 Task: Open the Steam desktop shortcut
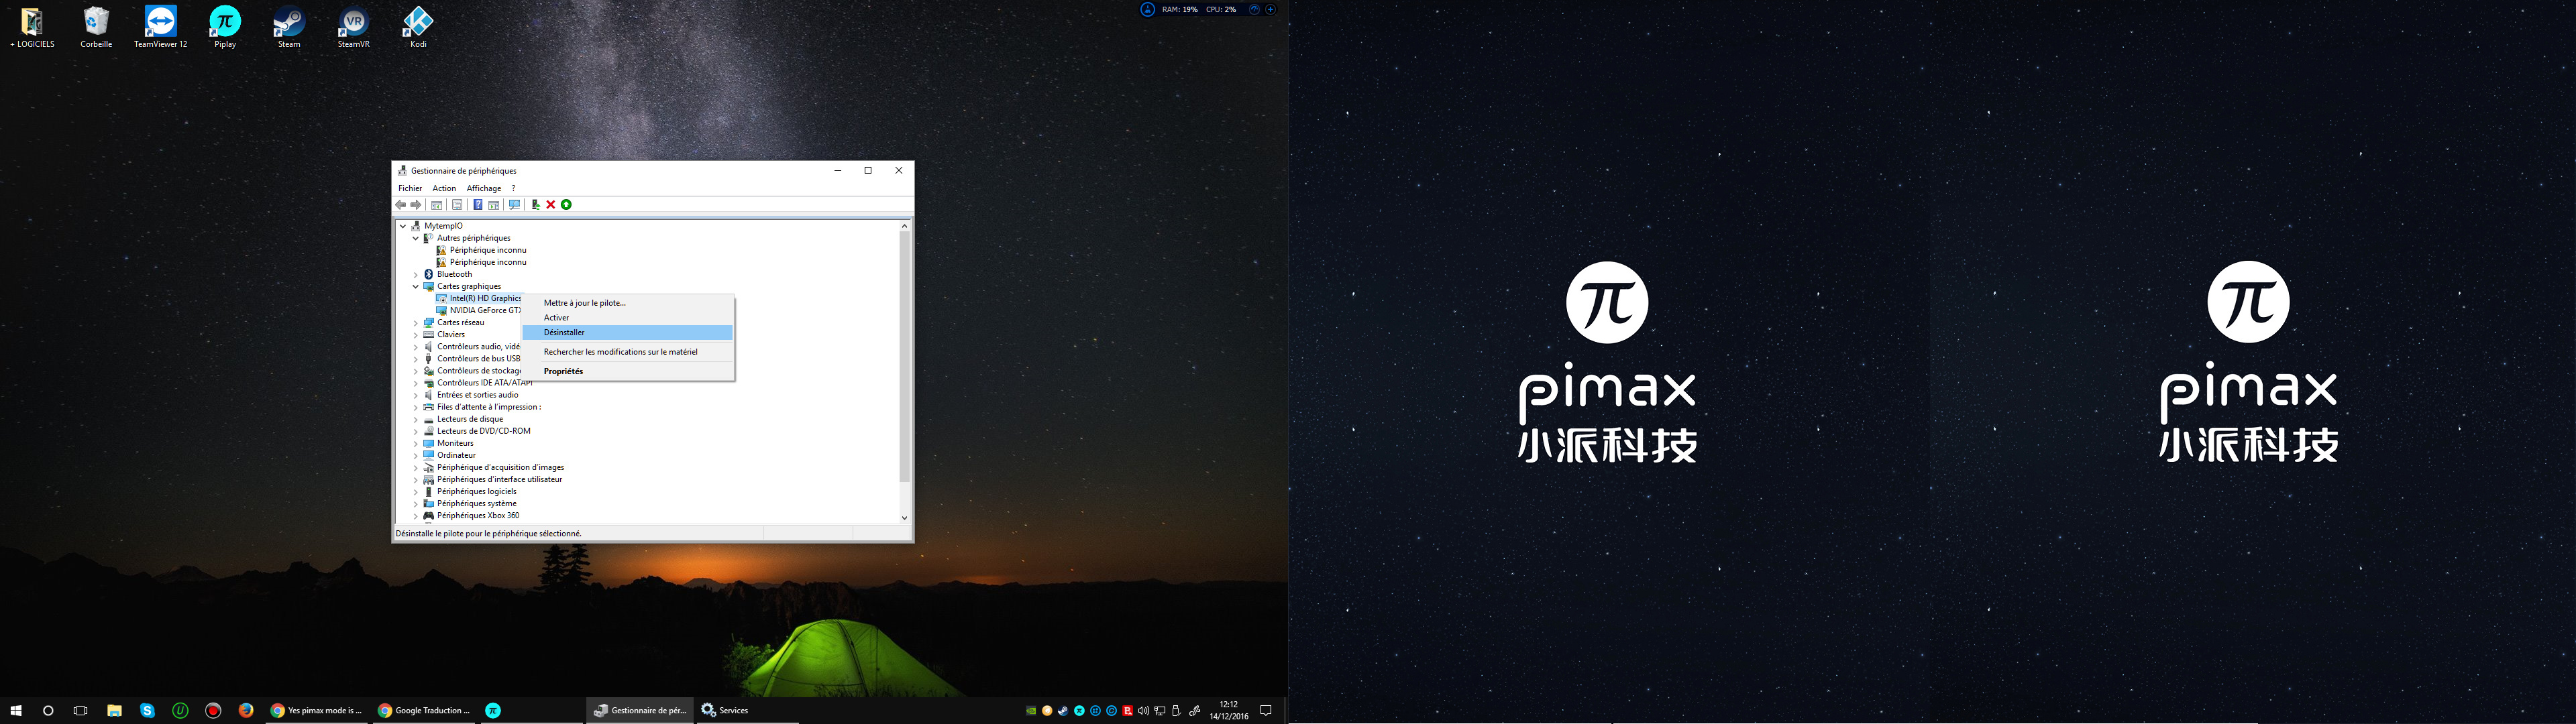(289, 28)
